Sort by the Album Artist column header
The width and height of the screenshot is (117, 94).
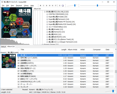point(73,50)
